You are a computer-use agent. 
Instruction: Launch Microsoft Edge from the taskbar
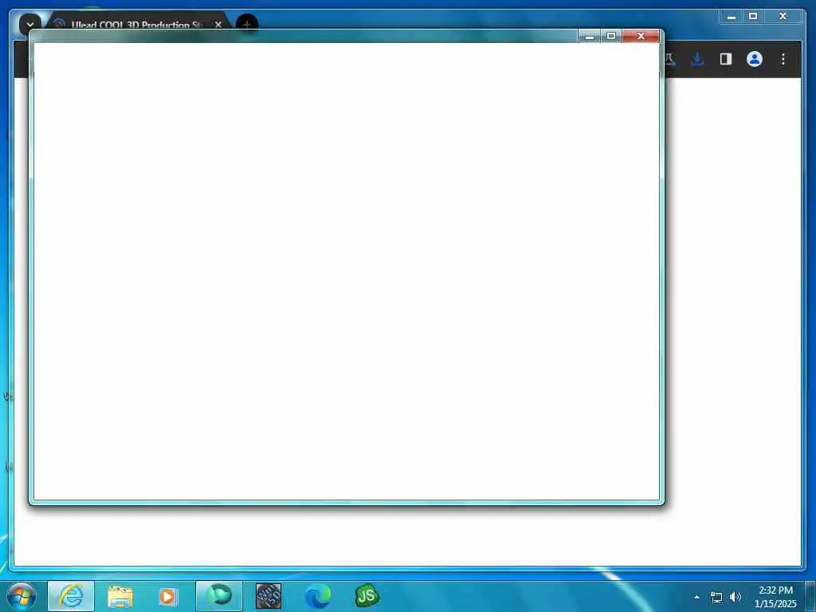(x=317, y=596)
